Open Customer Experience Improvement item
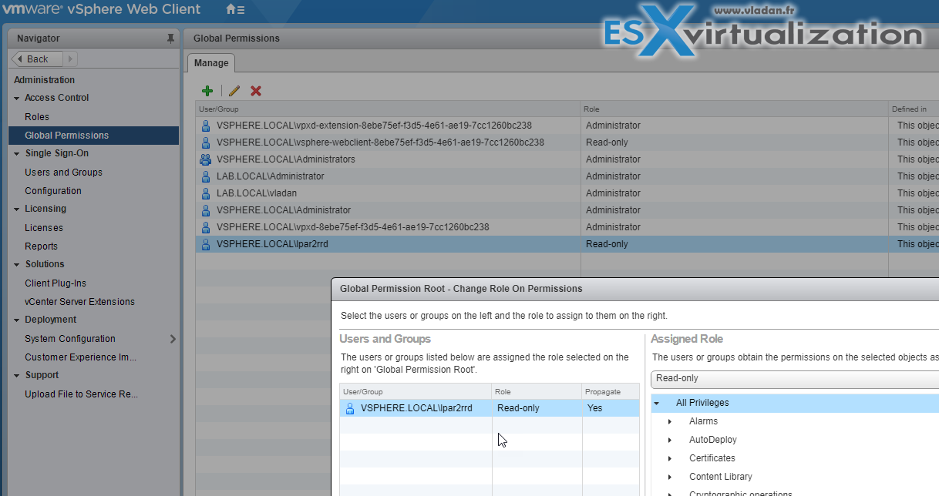The height and width of the screenshot is (496, 939). point(81,357)
